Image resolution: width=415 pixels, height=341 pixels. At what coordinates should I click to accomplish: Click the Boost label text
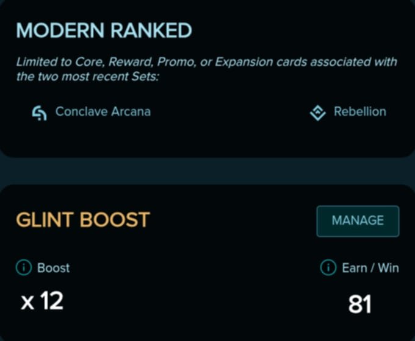pos(54,268)
